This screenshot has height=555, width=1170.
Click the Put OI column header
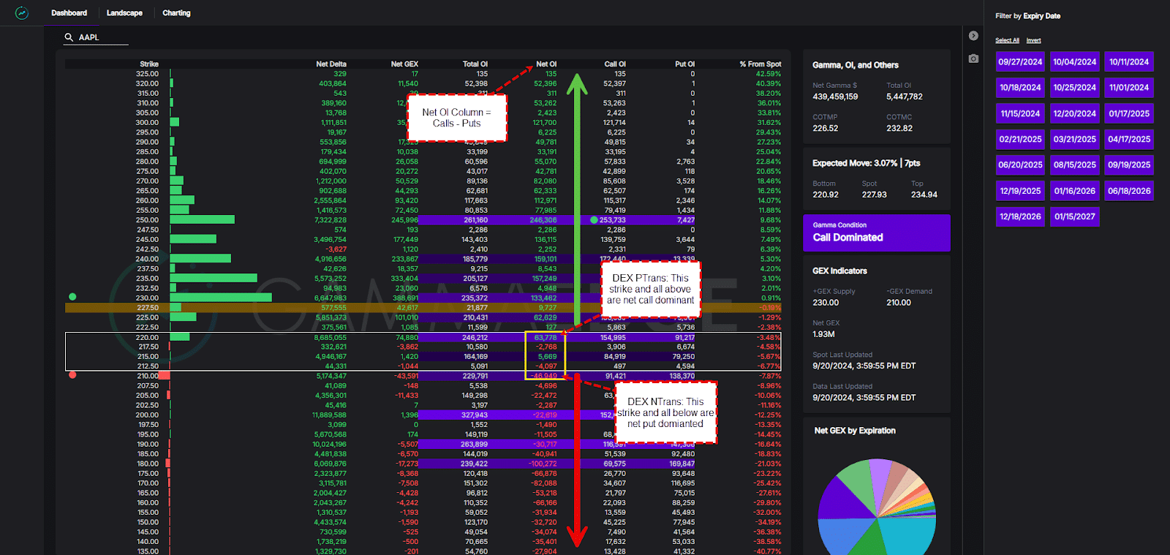tap(684, 64)
